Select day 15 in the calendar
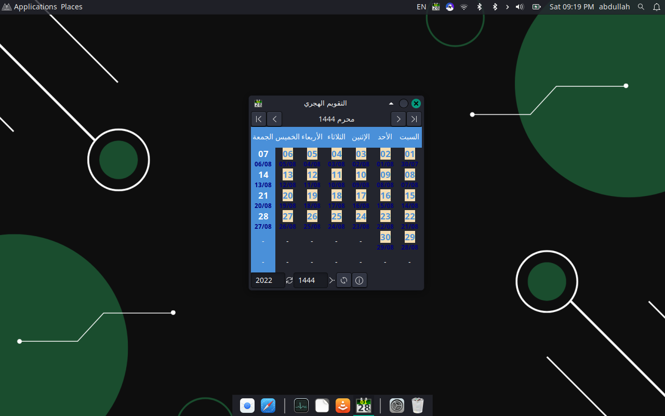This screenshot has height=416, width=665. click(409, 196)
